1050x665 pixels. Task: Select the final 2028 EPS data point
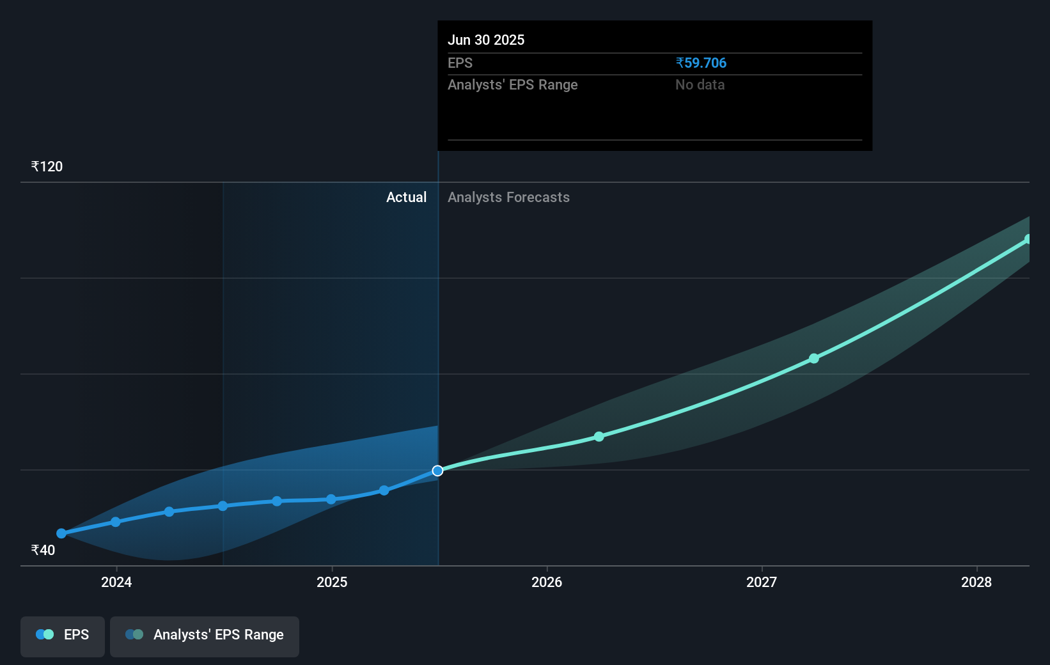1028,239
